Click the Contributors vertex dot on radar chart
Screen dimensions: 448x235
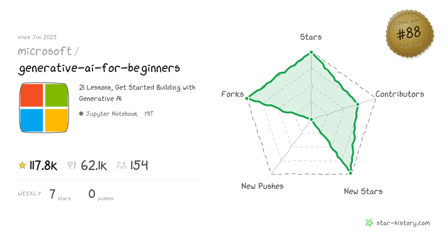click(357, 104)
